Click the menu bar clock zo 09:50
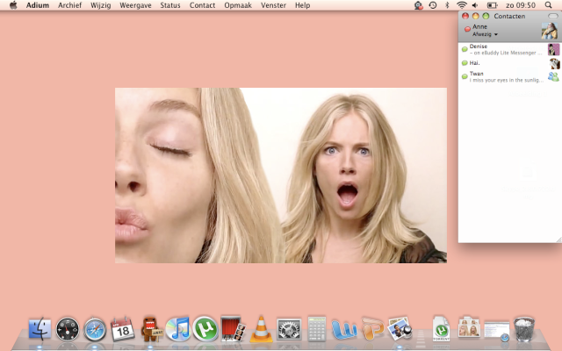 (521, 5)
